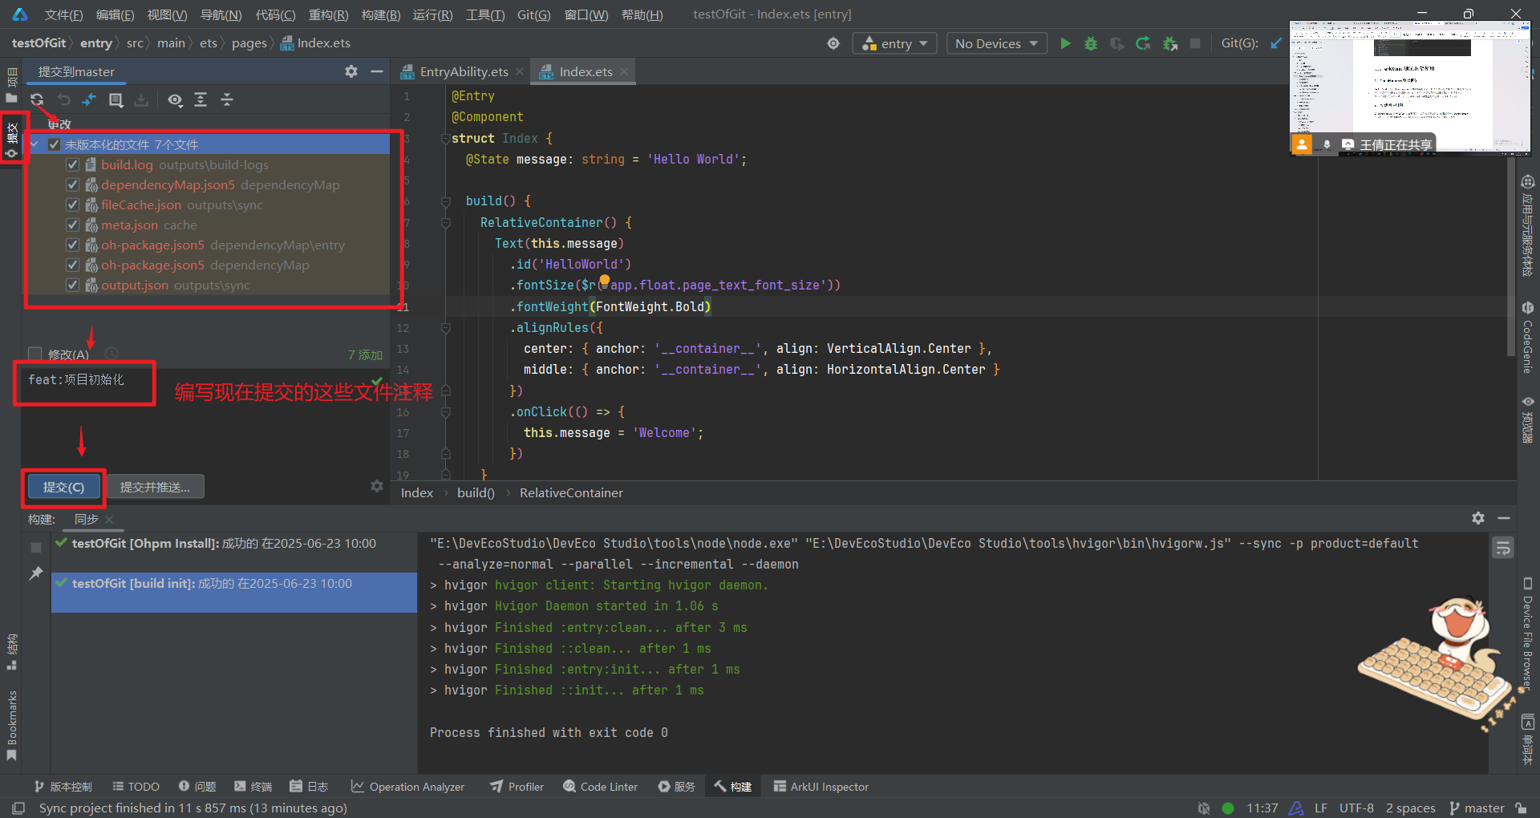Fold the build() method block
This screenshot has height=818, width=1540.
click(445, 201)
